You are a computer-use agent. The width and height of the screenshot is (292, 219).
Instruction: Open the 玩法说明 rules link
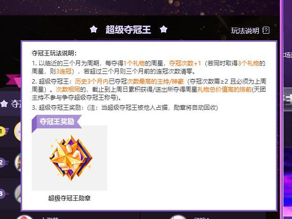(x=245, y=31)
